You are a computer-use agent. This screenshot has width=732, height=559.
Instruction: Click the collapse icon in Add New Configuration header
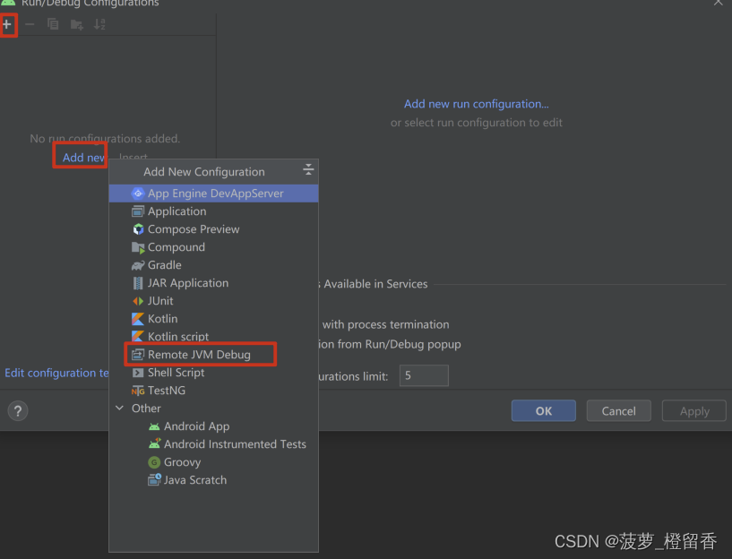[x=308, y=169]
